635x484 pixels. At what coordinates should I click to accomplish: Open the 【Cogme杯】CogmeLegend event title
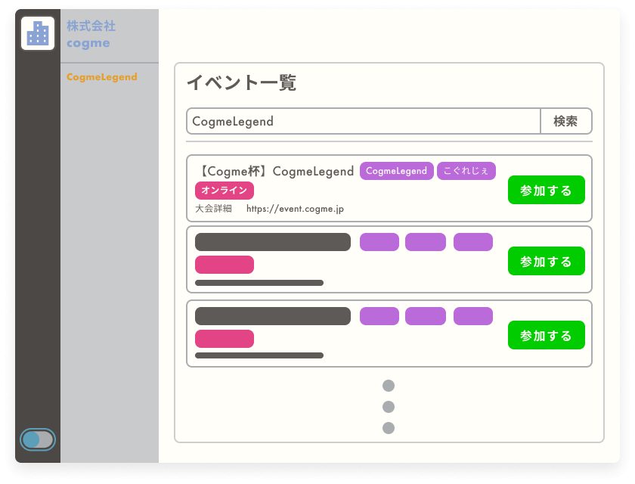click(277, 172)
